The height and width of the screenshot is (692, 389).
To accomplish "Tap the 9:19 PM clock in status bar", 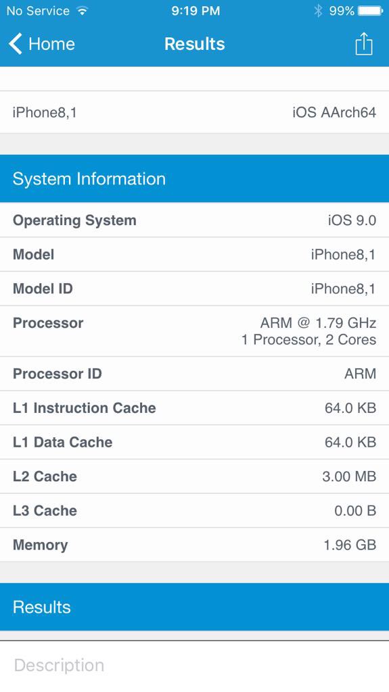I will pyautogui.click(x=196, y=11).
